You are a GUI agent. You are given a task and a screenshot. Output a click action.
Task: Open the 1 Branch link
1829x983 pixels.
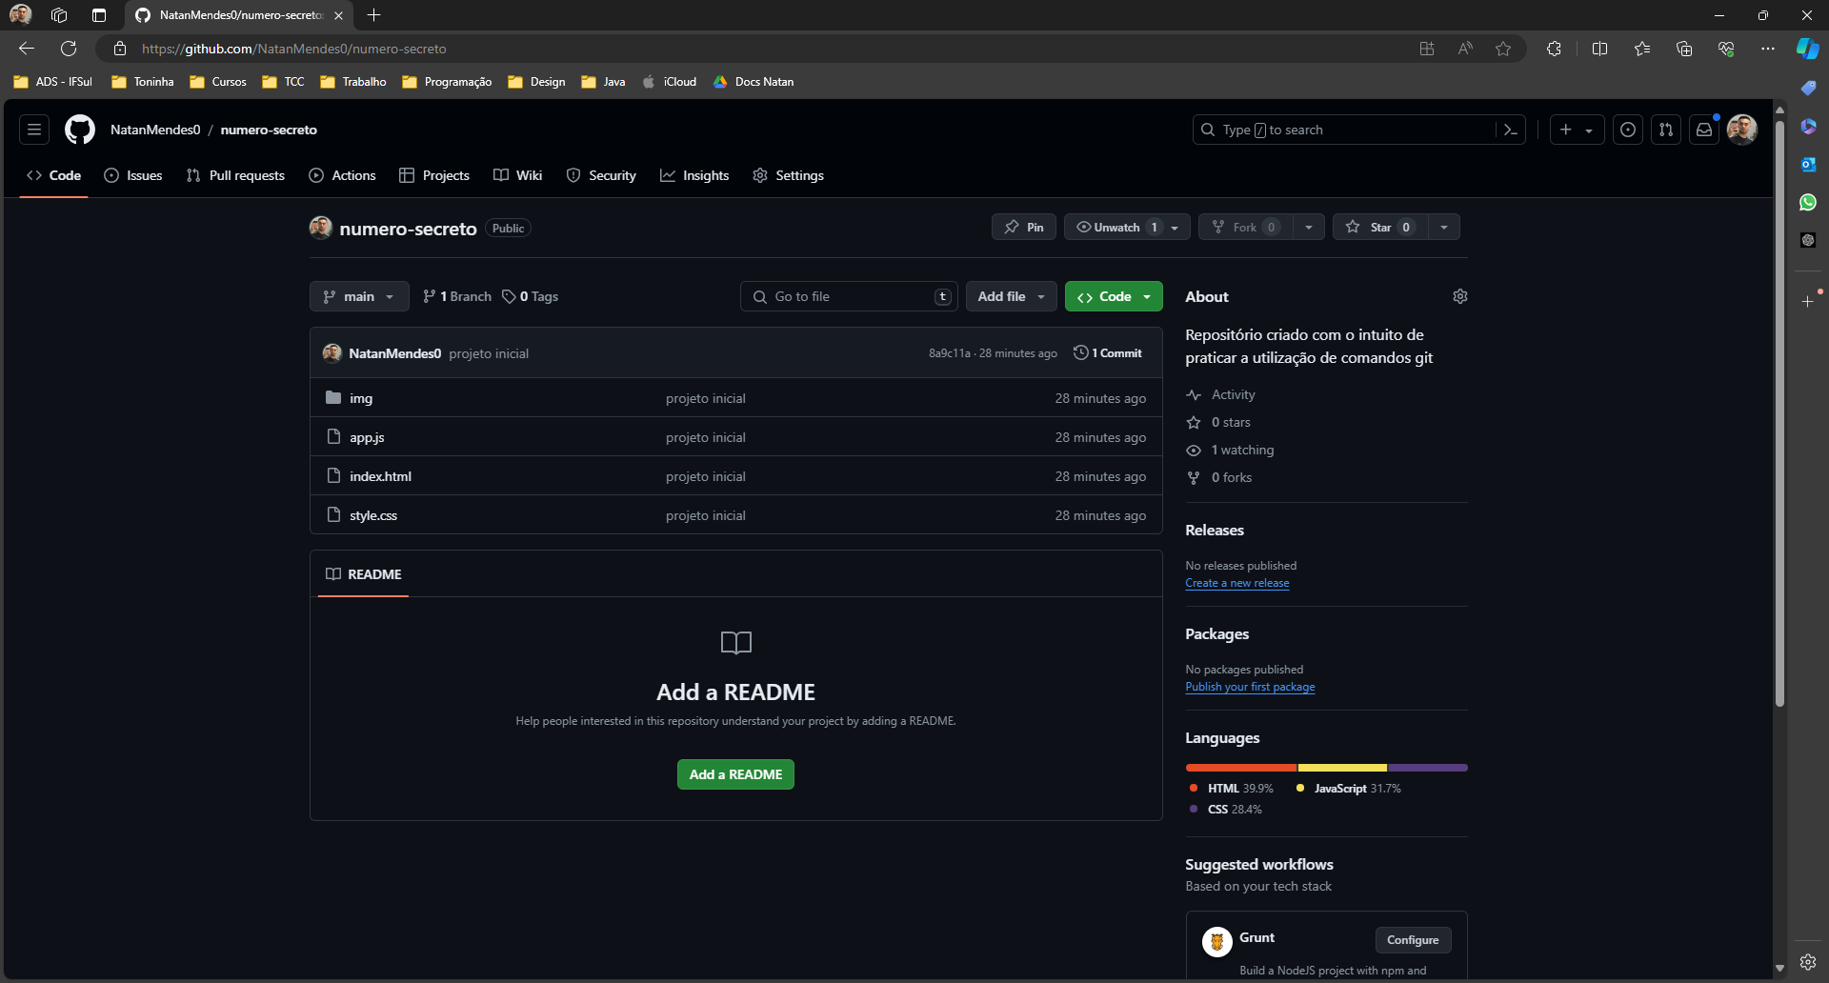click(x=457, y=296)
